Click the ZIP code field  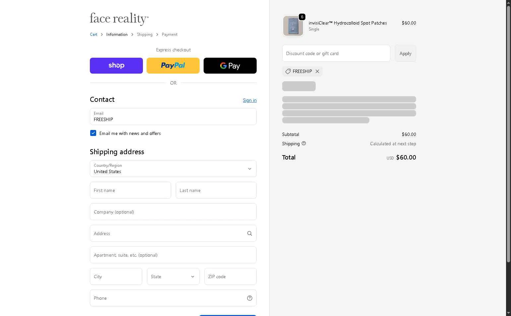click(x=230, y=277)
